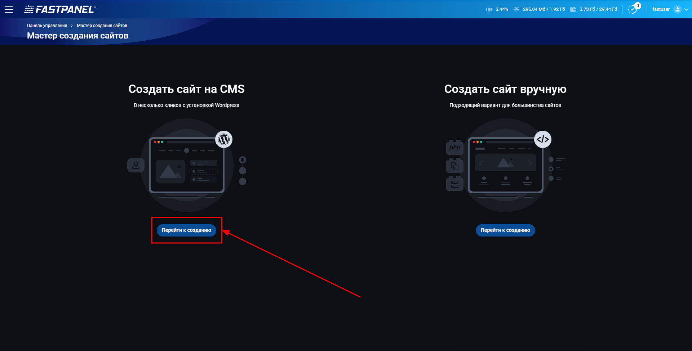Open background tasks via the check-circle icon
This screenshot has height=351, width=692.
click(633, 10)
